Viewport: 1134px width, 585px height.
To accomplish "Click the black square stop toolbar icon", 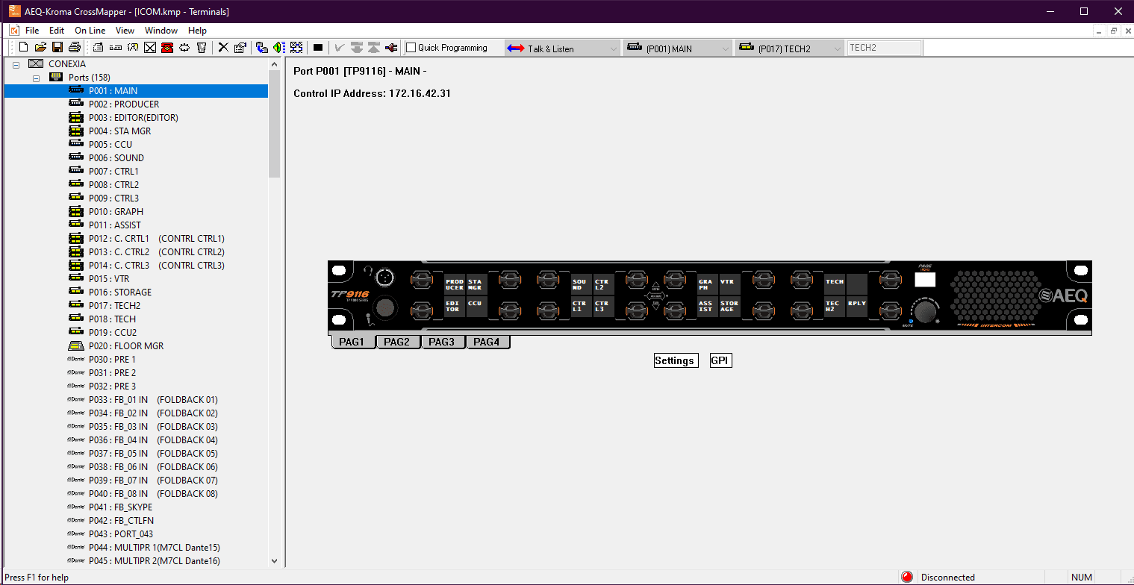I will coord(318,48).
